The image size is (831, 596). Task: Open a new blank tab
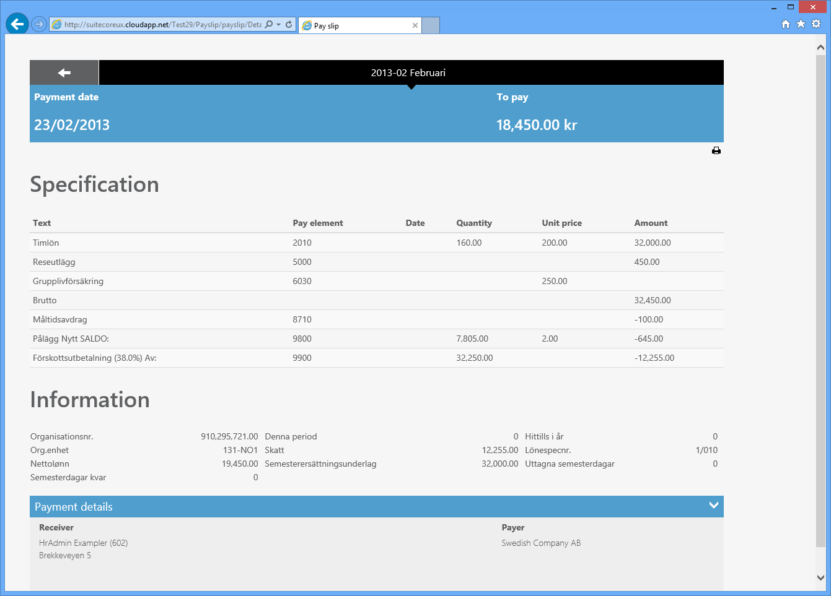431,25
